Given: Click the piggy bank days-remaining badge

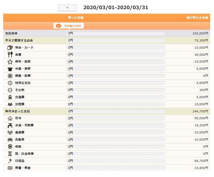Looking at the screenshot, I should pyautogui.click(x=69, y=26).
